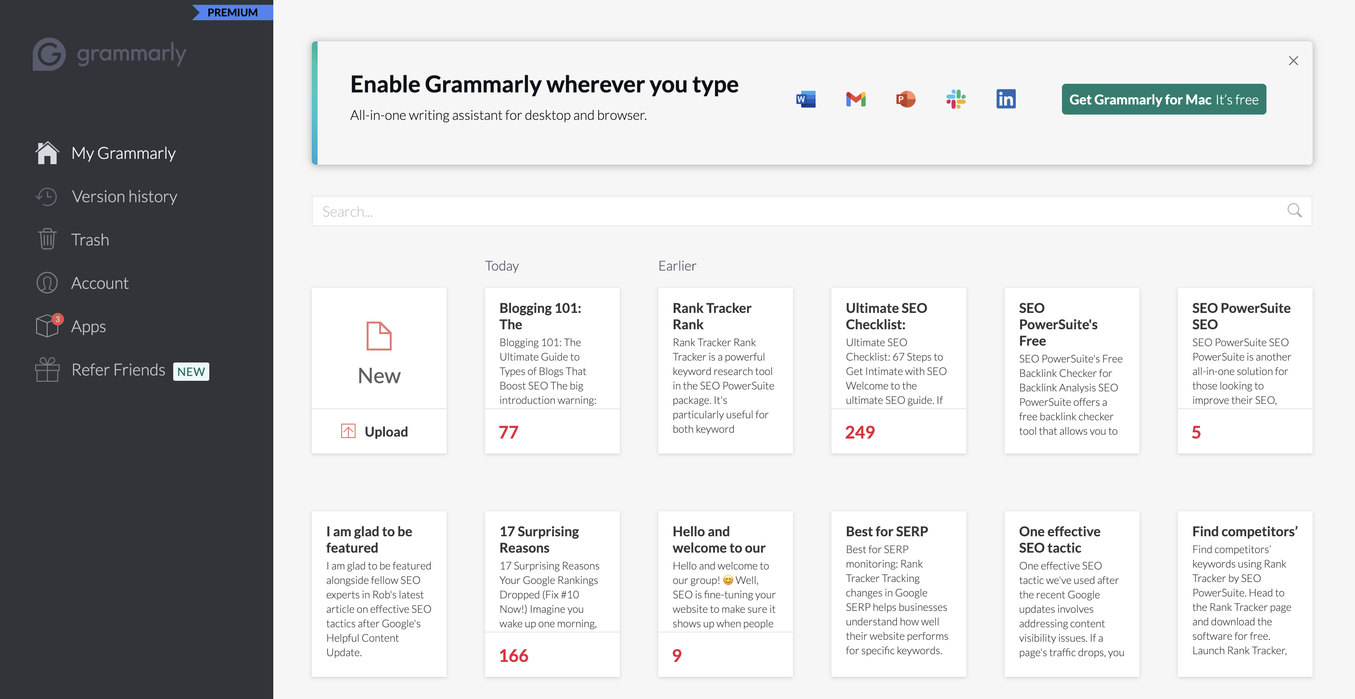Open the Rank Tracker Rank document card
This screenshot has width=1355, height=699.
725,370
